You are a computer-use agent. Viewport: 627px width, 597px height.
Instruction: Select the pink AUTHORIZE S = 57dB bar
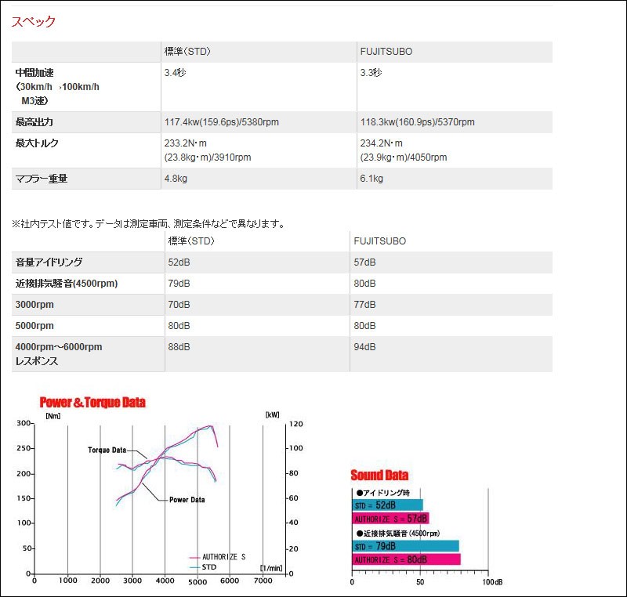[x=391, y=519]
